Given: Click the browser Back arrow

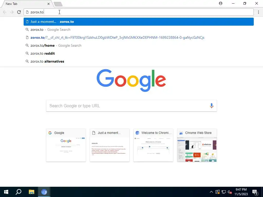Looking at the screenshot, I should tap(5, 12).
